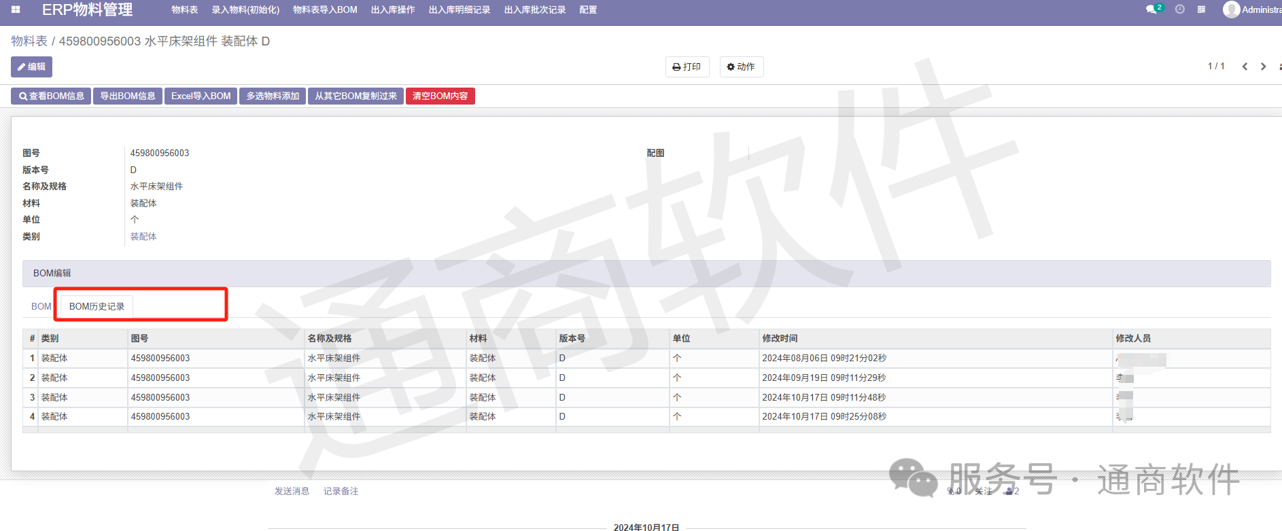Switch to the BOM tab
The width and height of the screenshot is (1282, 531).
[x=41, y=306]
